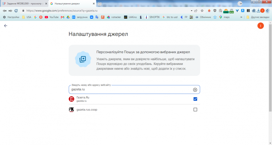This screenshot has width=272, height=145.
Task: Select the Газета.Ru result row
Action: [x=134, y=99]
